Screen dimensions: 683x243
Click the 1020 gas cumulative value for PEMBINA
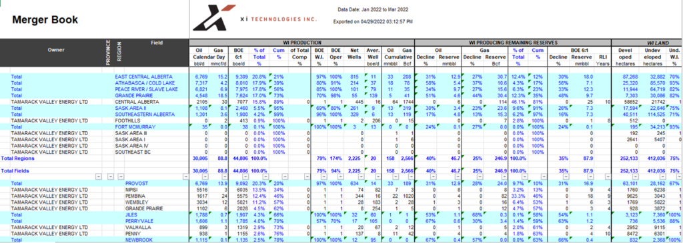tap(408, 196)
